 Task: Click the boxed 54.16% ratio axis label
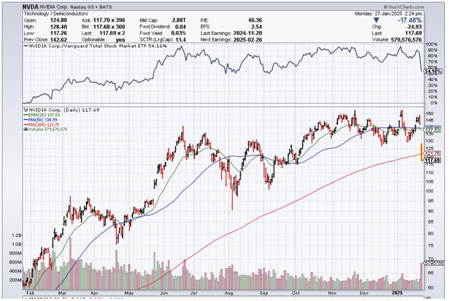pos(433,71)
